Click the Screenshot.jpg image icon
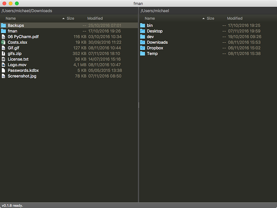This screenshot has height=208, width=277. point(3,76)
